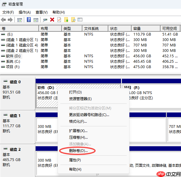
Task: Open the 操作(A) menu
Action: pyautogui.click(x=25, y=12)
